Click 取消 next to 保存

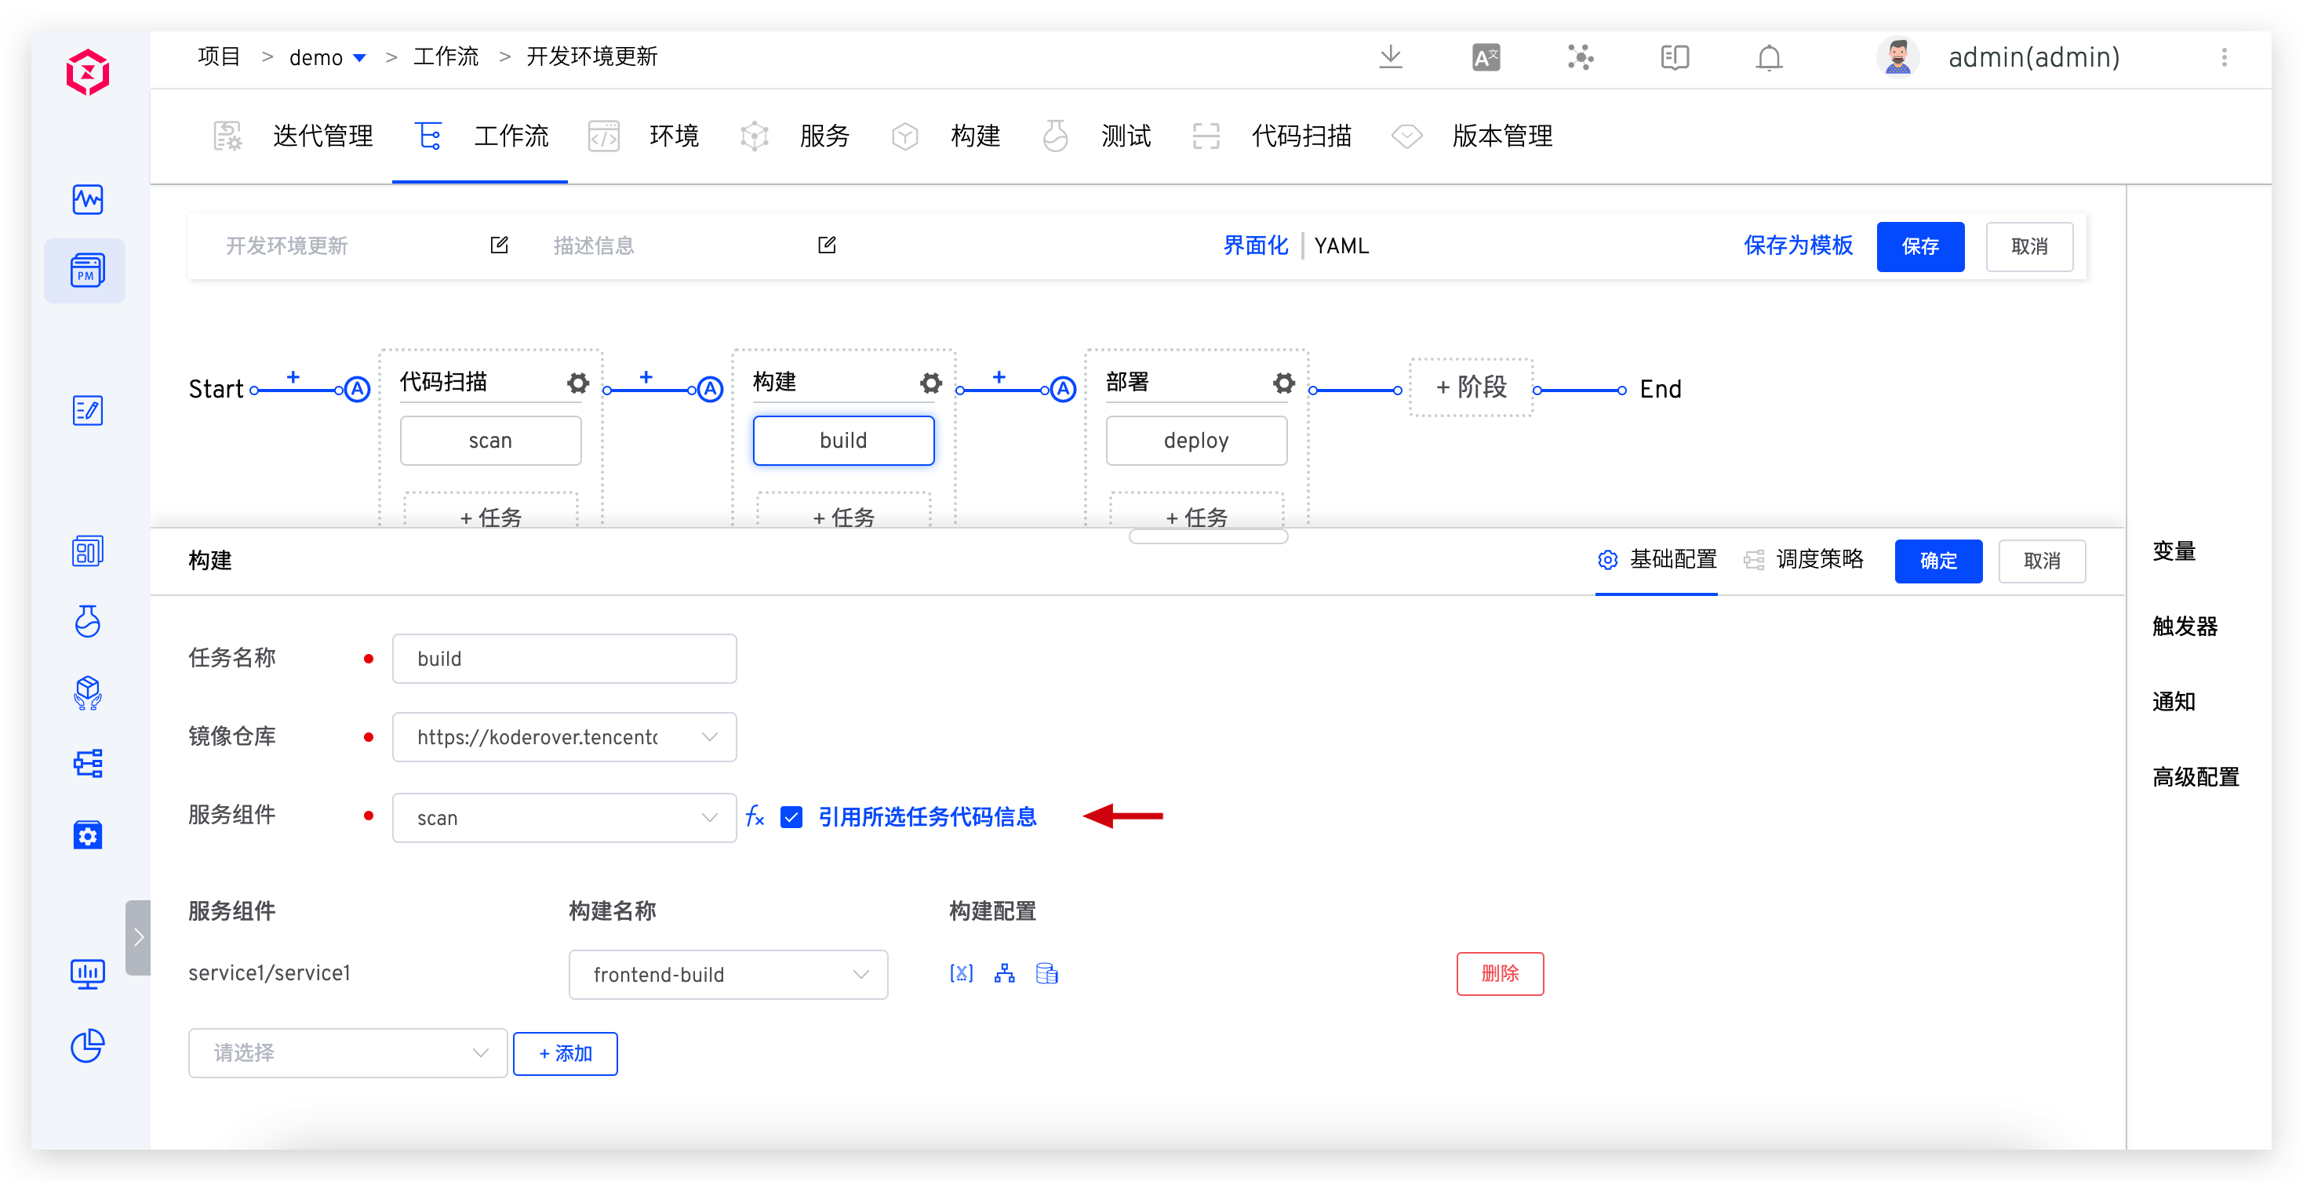(2029, 247)
